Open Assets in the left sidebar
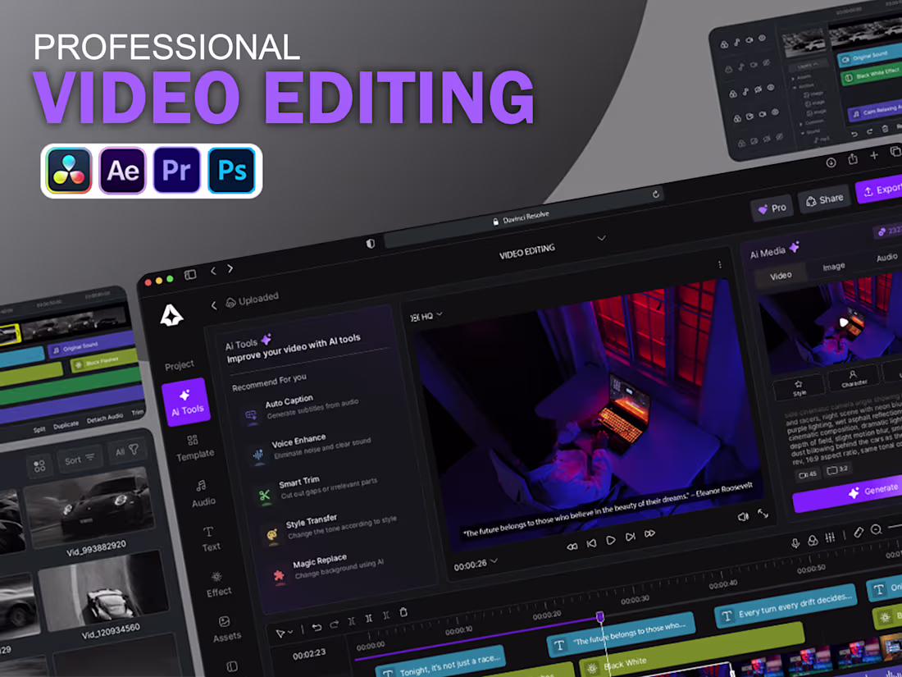The height and width of the screenshot is (677, 902). coord(225,629)
